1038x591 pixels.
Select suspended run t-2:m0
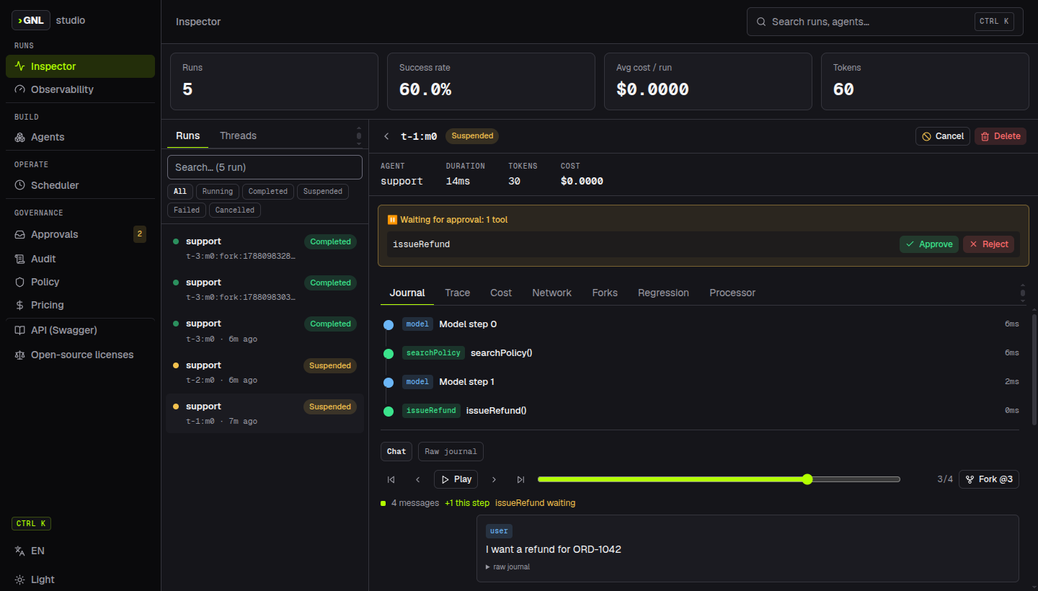click(x=265, y=373)
